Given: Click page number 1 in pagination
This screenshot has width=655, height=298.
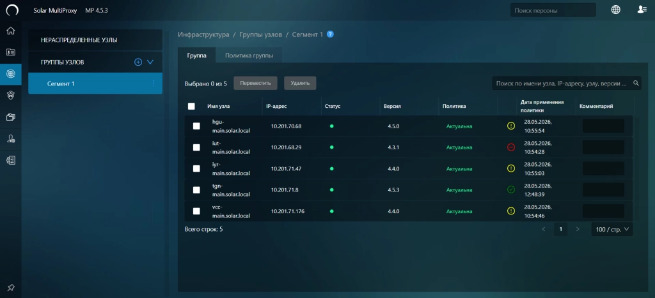Looking at the screenshot, I should [560, 229].
